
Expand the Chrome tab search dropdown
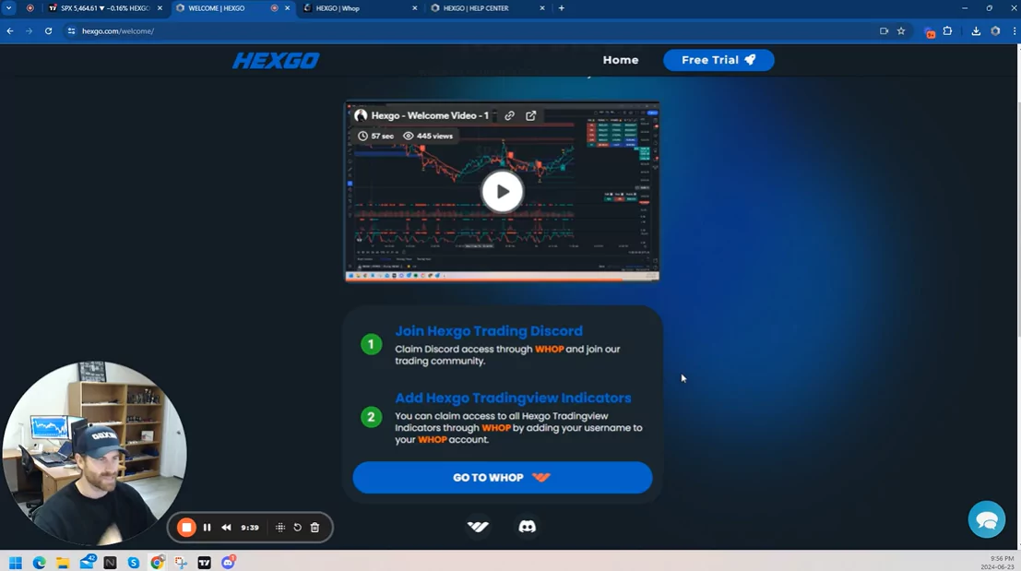point(9,8)
